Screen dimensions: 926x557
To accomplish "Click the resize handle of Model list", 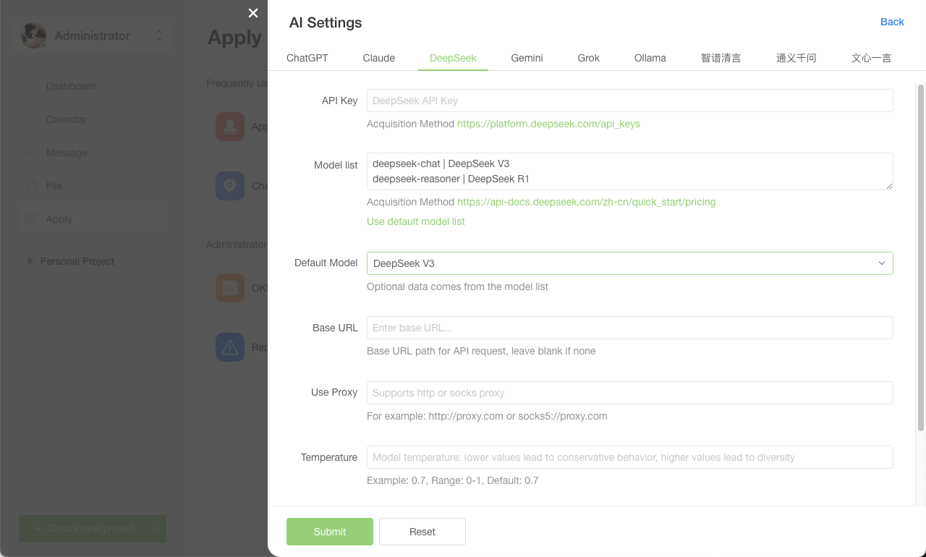I will 889,186.
